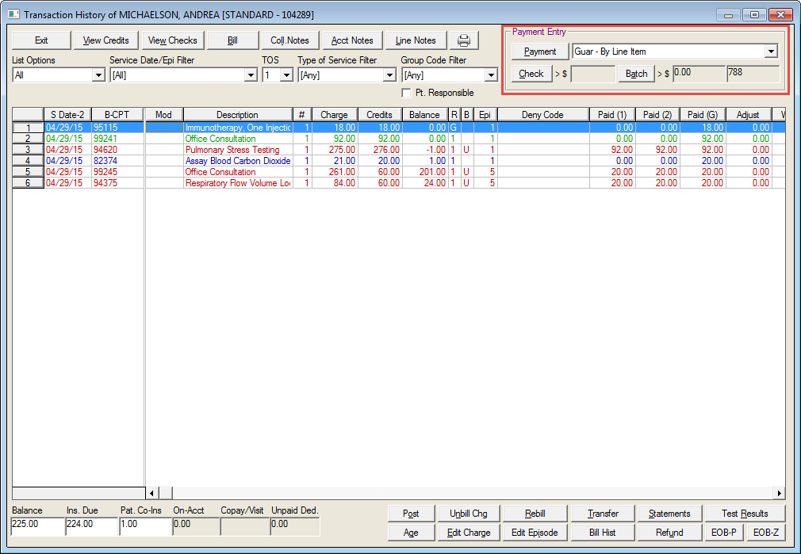Enable the Pt. Responsible checkbox
This screenshot has height=554, width=801.
pyautogui.click(x=407, y=93)
